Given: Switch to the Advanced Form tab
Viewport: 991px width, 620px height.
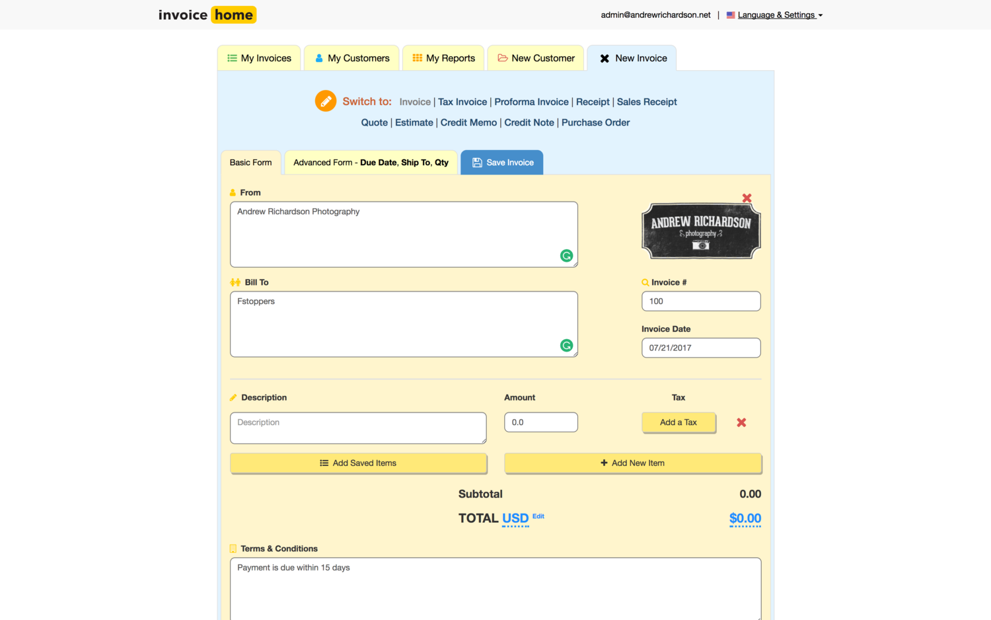Looking at the screenshot, I should 371,163.
